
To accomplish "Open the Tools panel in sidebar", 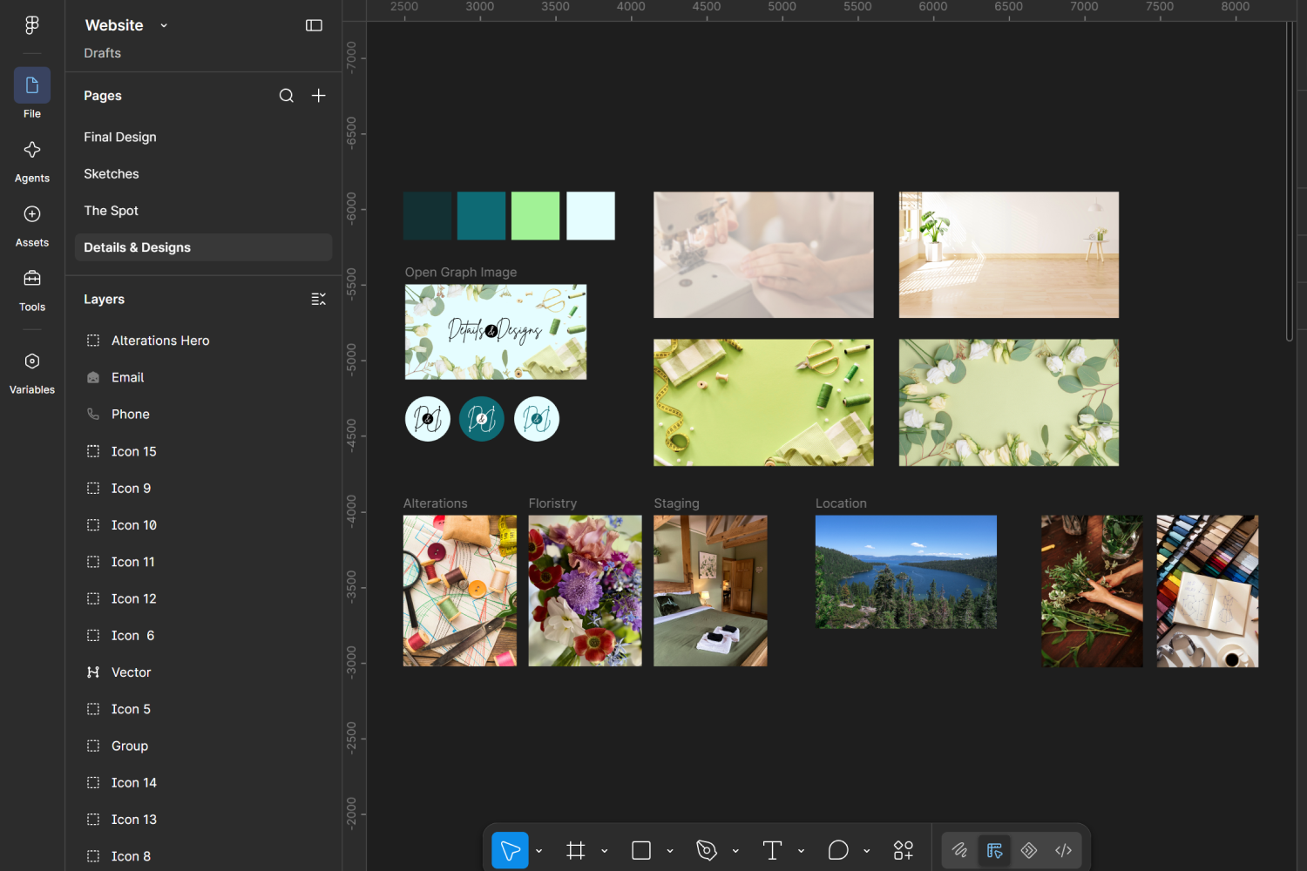I will coord(32,291).
